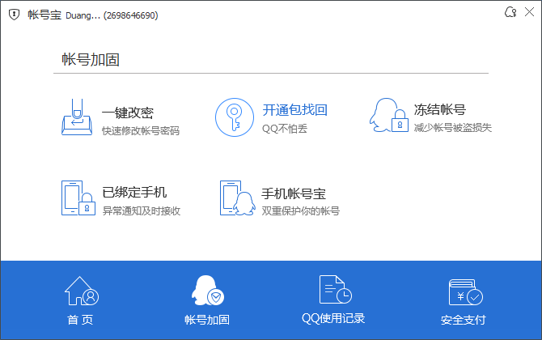Click the 一键改密 keyboard finger icon

pos(77,117)
